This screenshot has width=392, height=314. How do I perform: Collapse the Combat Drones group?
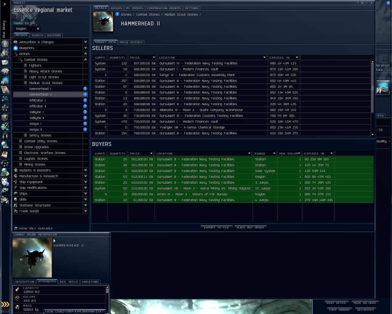pyautogui.click(x=85, y=59)
